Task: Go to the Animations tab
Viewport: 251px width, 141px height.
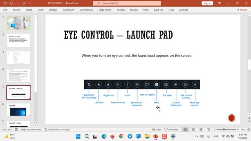Action: [86, 10]
